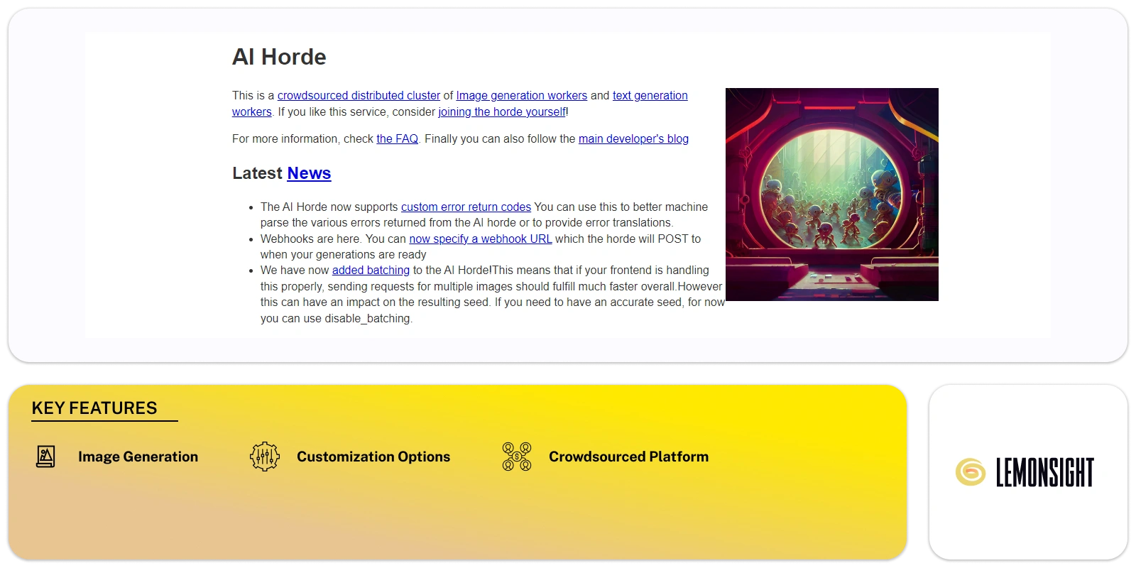1136x568 pixels.
Task: Click the LEMONSIGHT brand wordmark text
Action: click(1044, 473)
